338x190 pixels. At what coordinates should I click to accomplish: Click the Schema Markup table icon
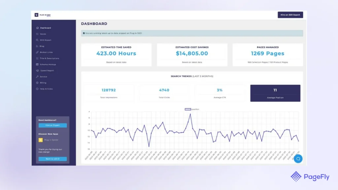(x=37, y=64)
